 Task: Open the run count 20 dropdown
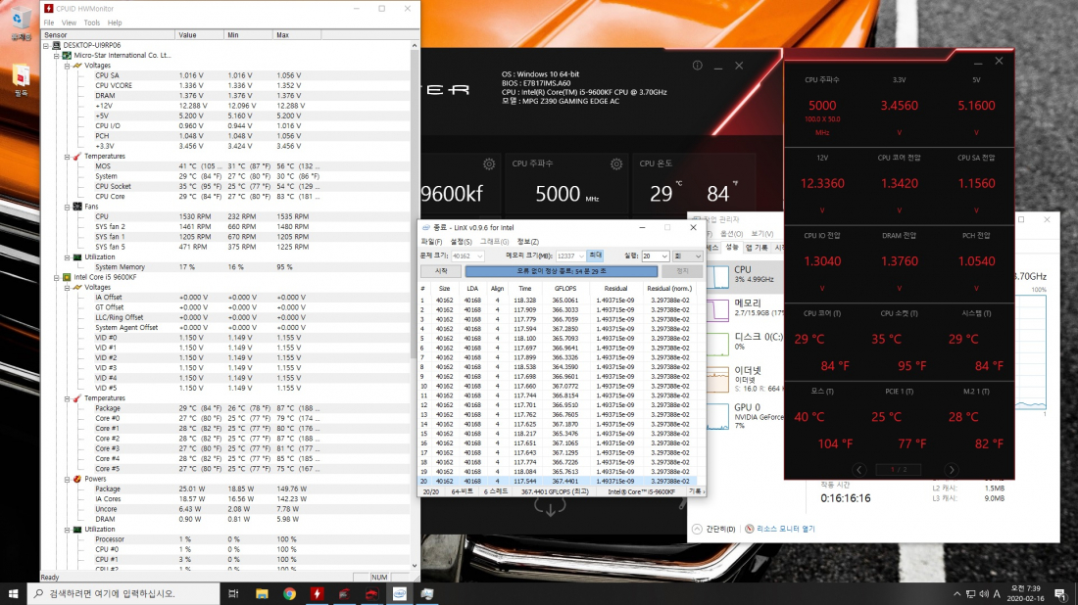[x=656, y=256]
